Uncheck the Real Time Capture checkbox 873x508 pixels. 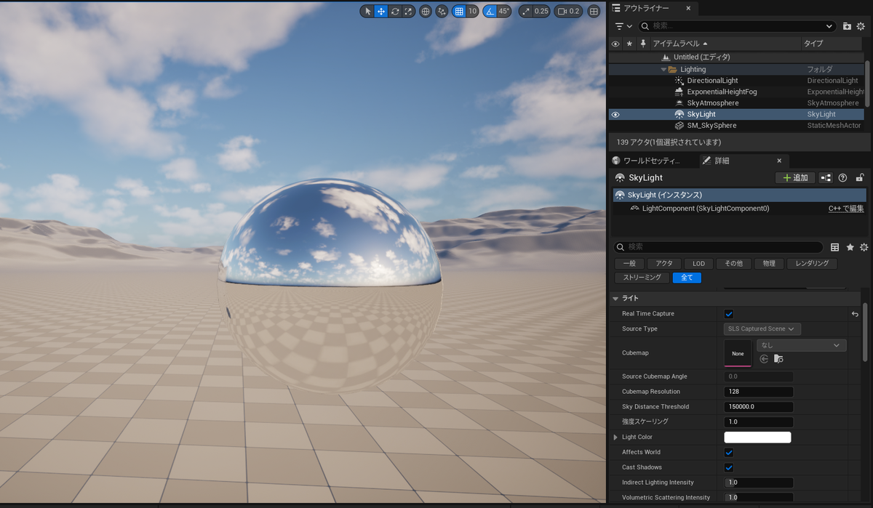(x=728, y=313)
